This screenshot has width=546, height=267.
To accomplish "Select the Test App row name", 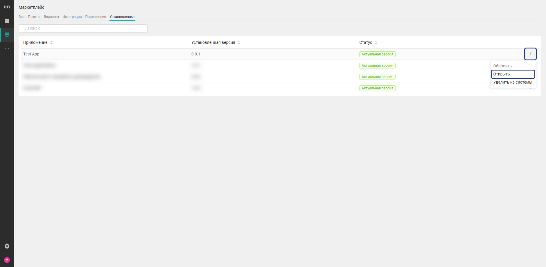I will pyautogui.click(x=31, y=54).
